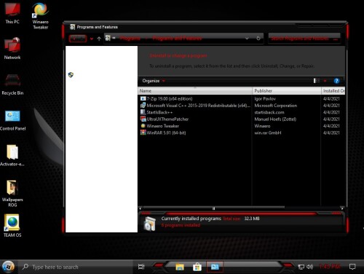
Task: Open Microsoft Store from taskbar
Action: click(x=197, y=267)
